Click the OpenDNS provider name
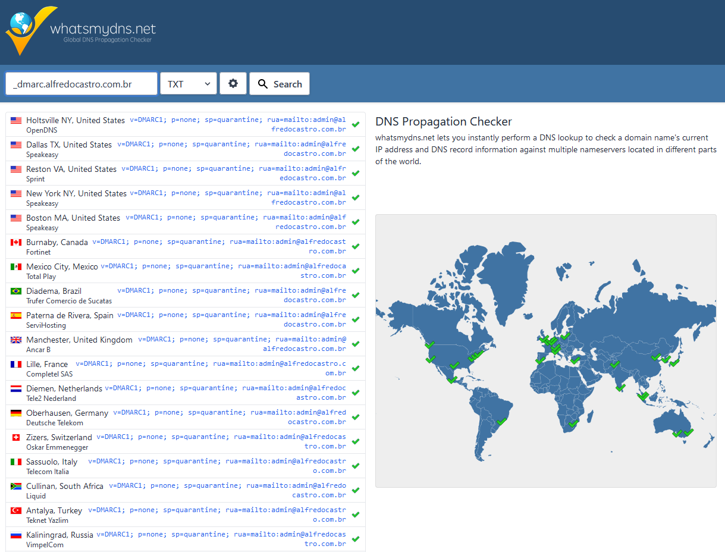The height and width of the screenshot is (552, 725). pyautogui.click(x=42, y=130)
